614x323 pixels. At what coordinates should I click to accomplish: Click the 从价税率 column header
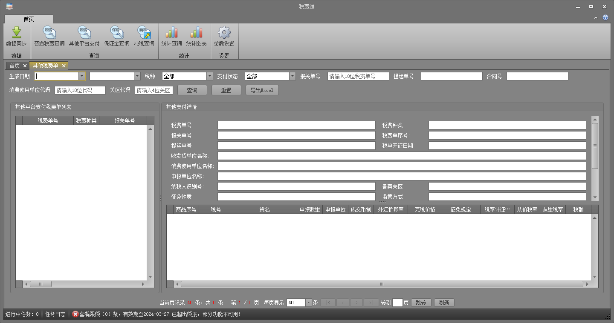(527, 209)
